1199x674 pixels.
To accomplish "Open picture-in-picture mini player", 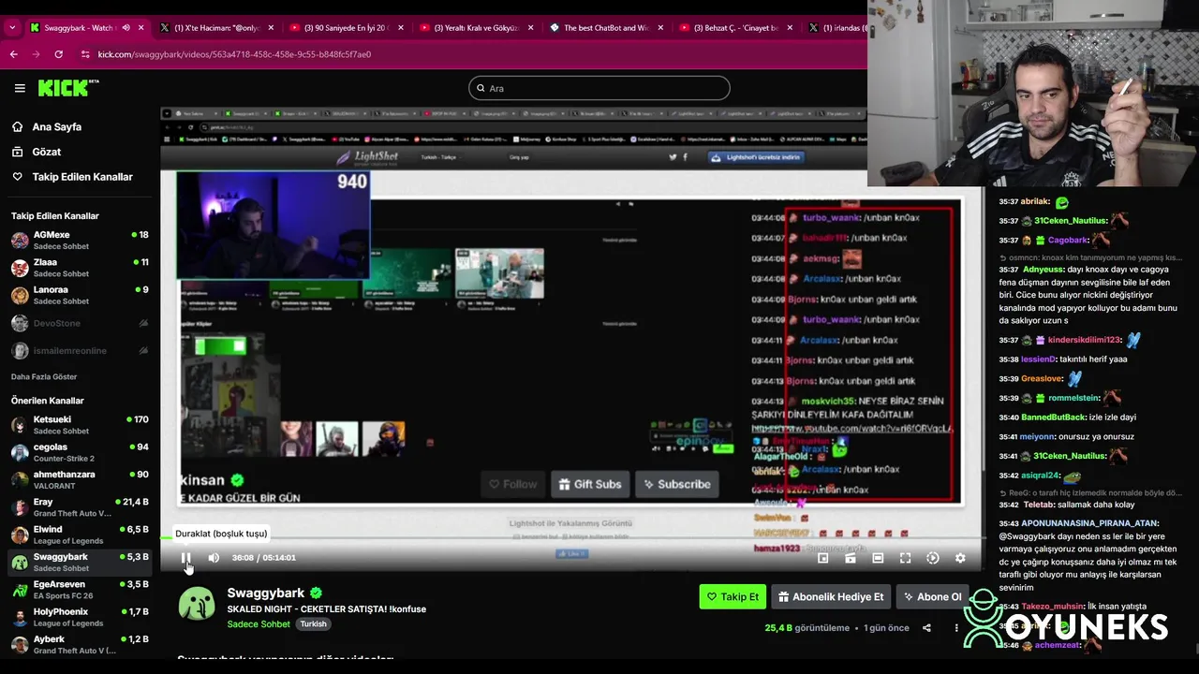I will (x=822, y=558).
